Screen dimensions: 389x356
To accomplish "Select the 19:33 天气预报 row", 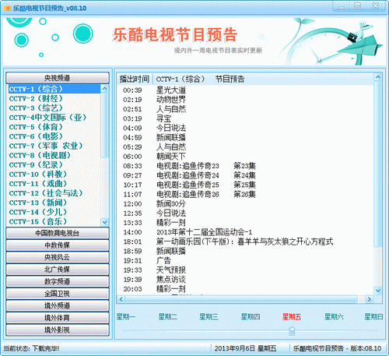I will 245,270.
